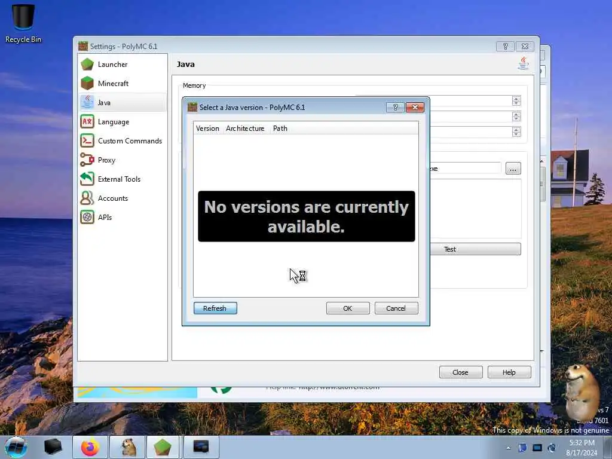Show hidden system tray icons

click(x=508, y=448)
